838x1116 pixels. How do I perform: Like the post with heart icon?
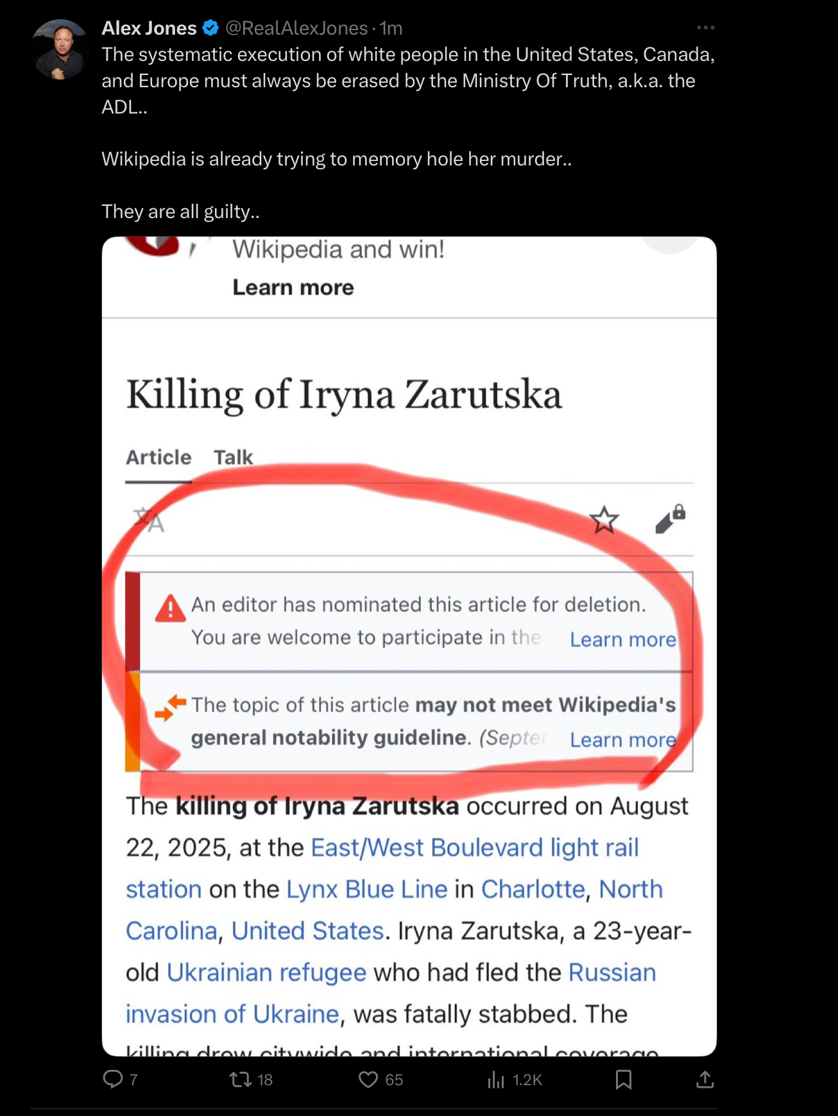(368, 1079)
